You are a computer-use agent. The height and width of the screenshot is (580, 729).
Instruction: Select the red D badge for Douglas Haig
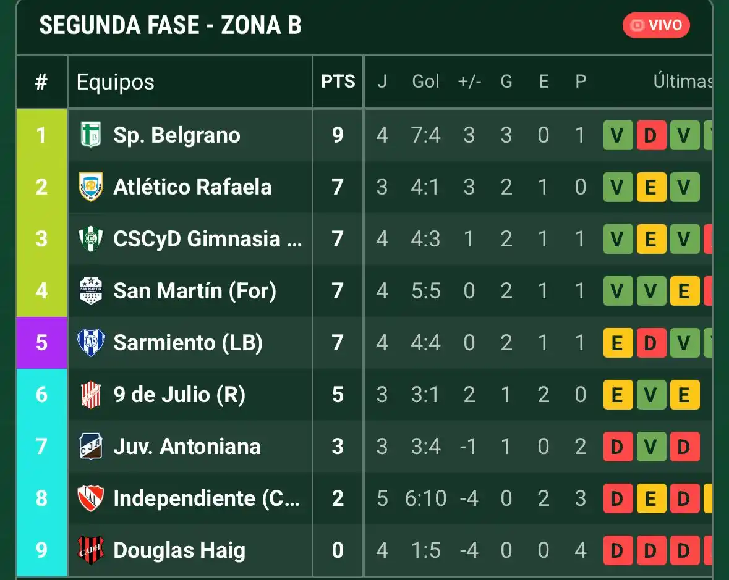617,550
